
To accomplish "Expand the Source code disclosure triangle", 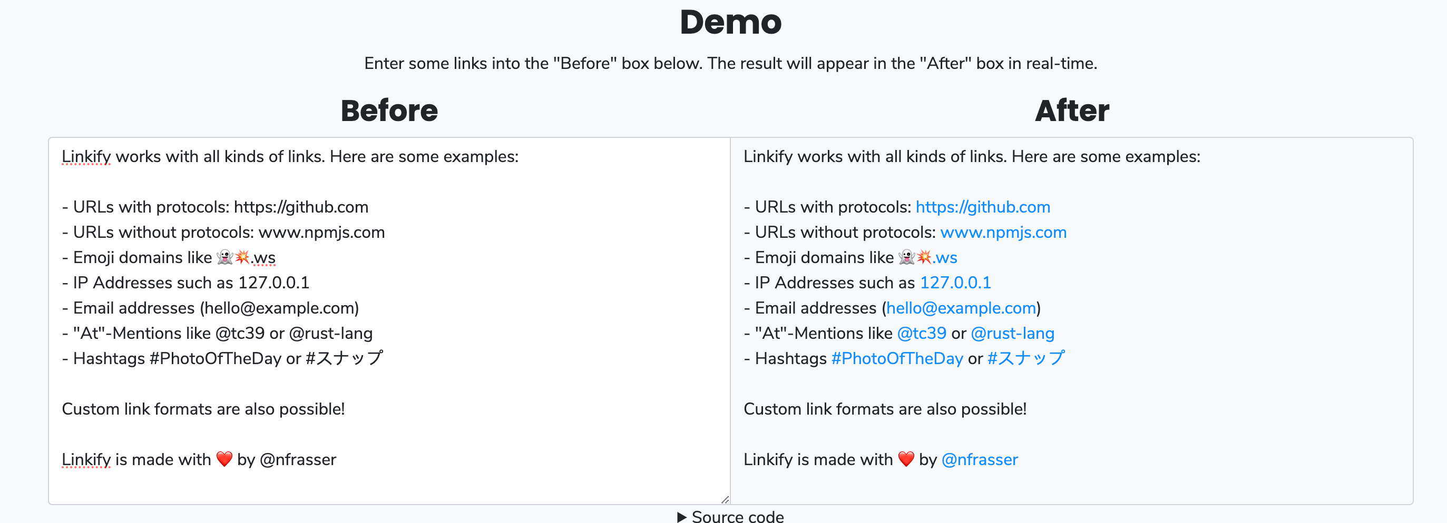I will 681,517.
